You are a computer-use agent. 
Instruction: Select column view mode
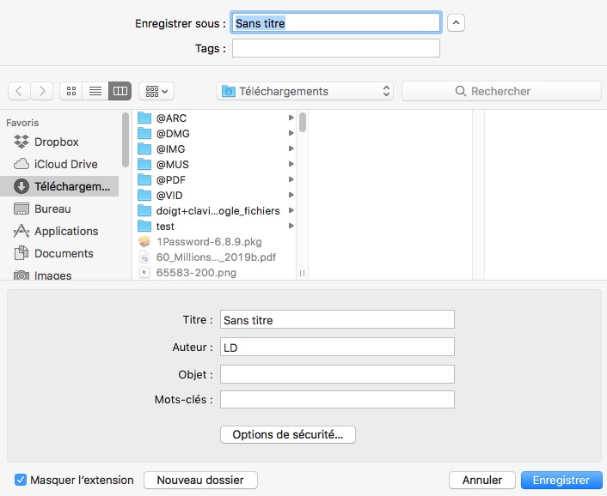(x=120, y=91)
